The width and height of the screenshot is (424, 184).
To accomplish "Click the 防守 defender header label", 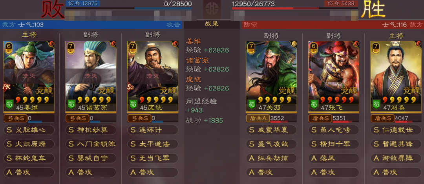I will tap(250, 25).
